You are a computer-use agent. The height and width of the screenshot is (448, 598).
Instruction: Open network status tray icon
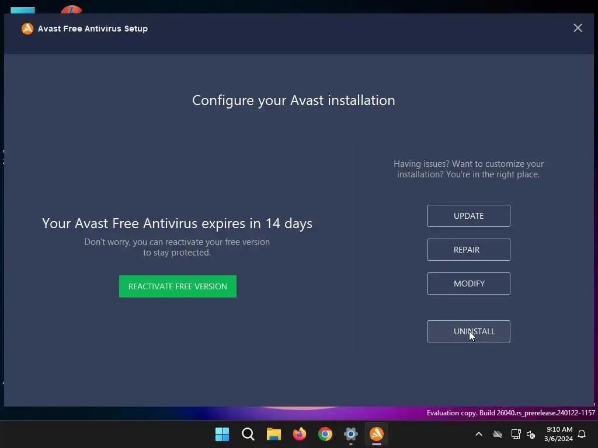[x=516, y=434]
